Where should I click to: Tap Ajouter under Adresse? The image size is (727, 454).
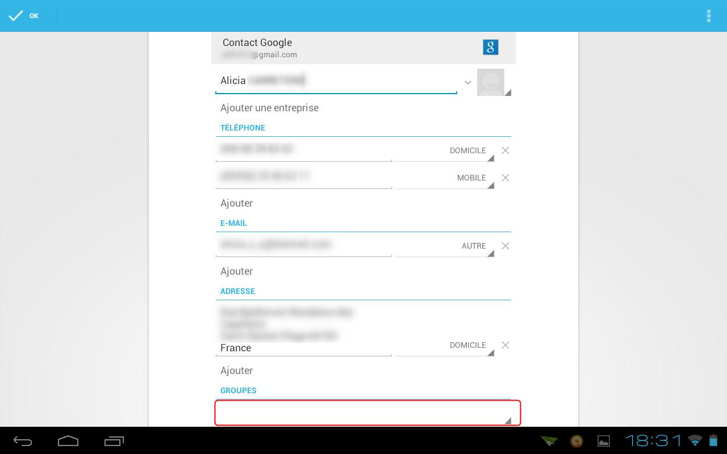(237, 371)
